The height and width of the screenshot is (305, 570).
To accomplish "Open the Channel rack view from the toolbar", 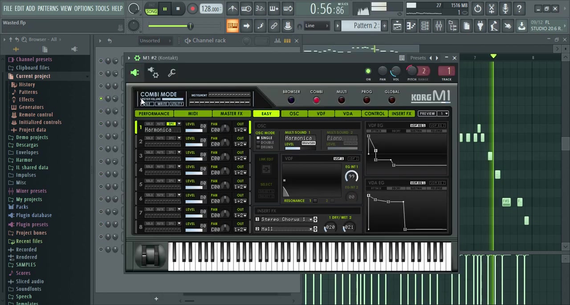I will click(x=425, y=26).
